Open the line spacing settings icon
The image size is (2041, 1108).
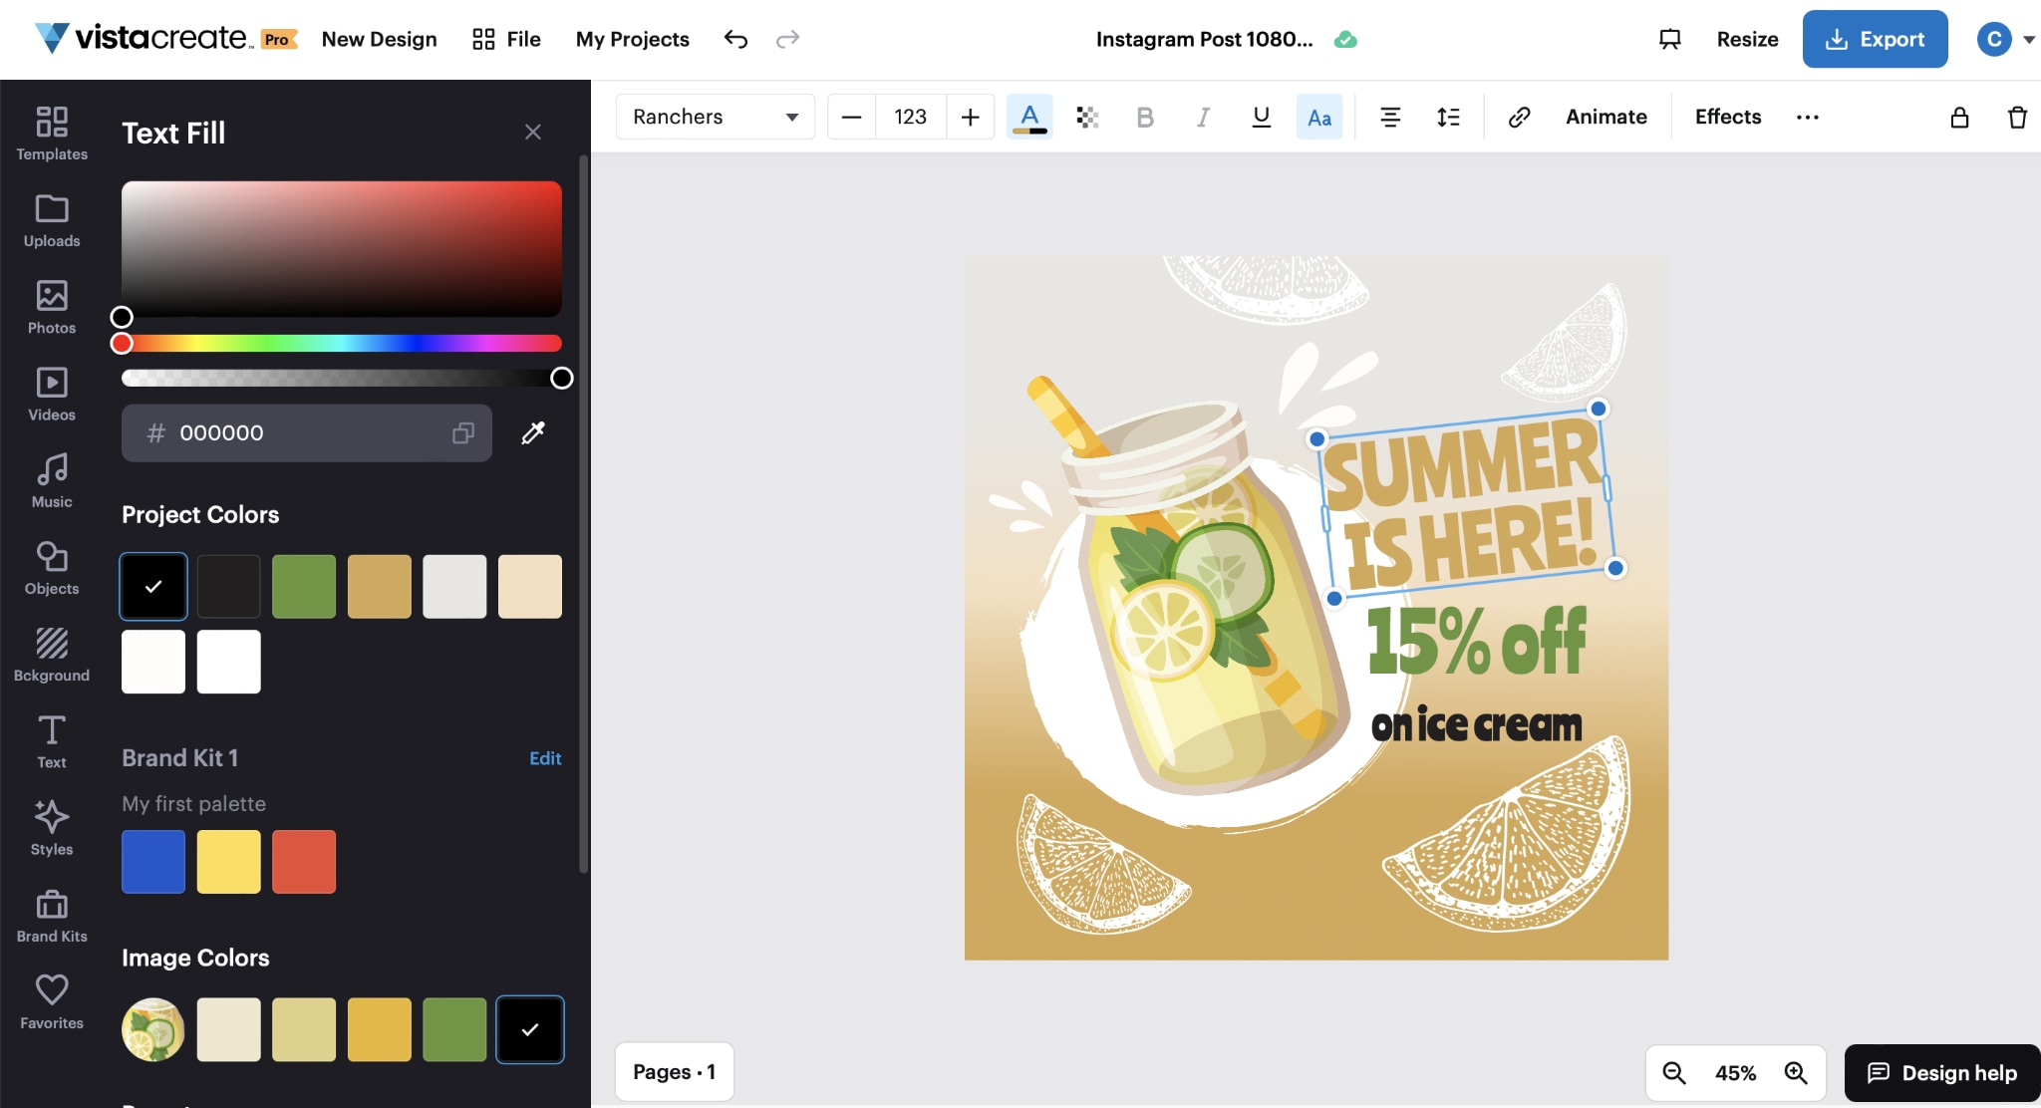(x=1448, y=117)
